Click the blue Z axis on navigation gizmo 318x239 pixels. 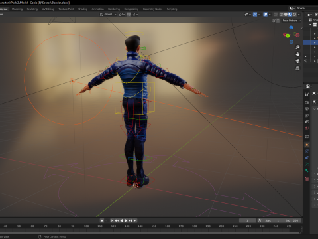tap(291, 27)
